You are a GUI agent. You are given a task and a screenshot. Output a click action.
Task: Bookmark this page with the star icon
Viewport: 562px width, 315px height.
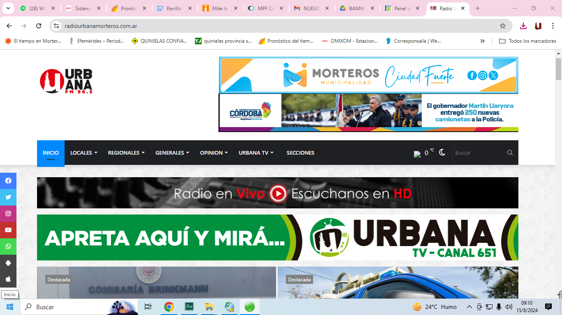[x=503, y=26]
